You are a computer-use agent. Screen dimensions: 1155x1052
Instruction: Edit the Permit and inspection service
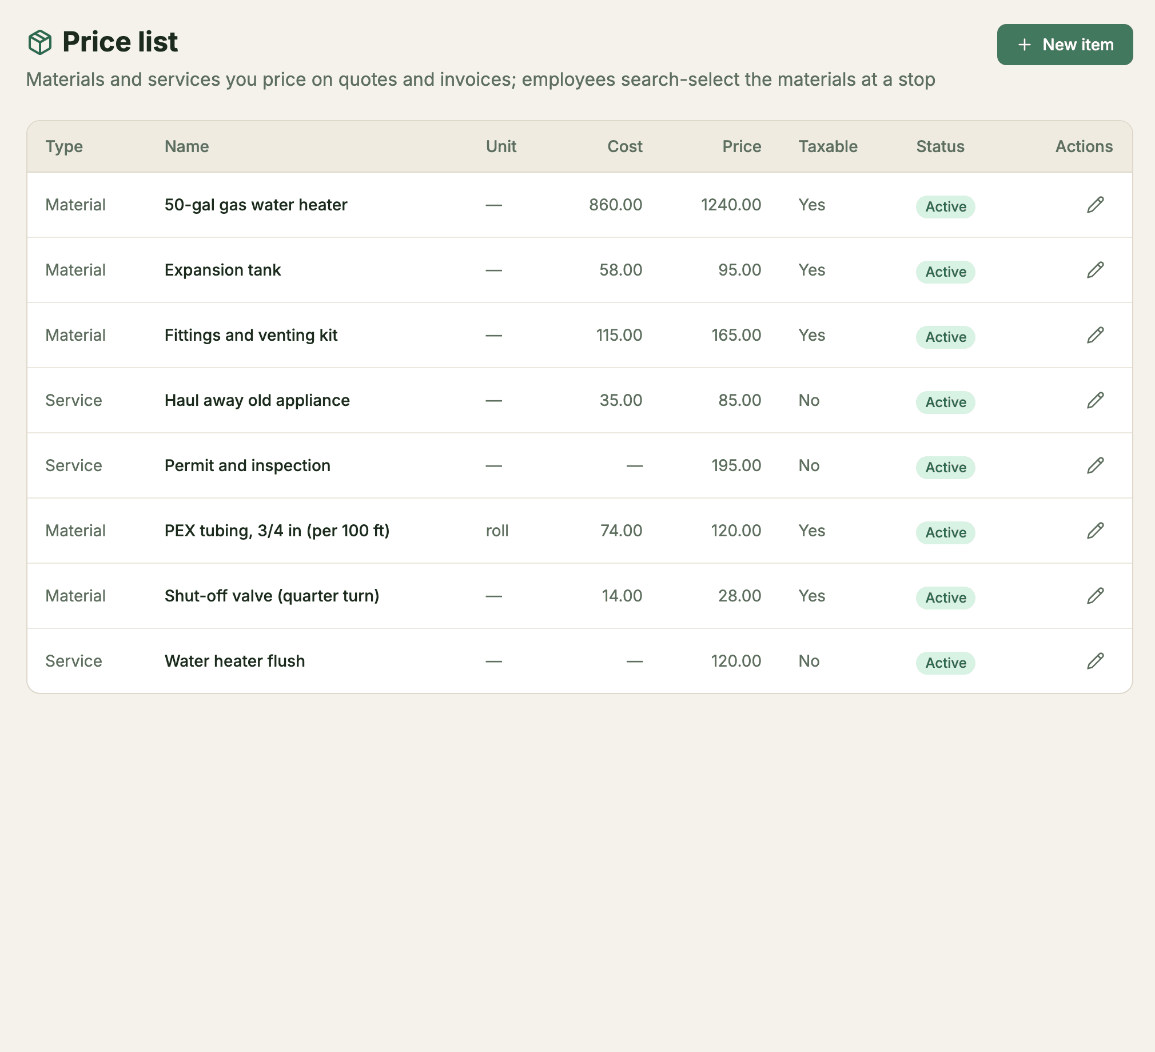click(1095, 466)
